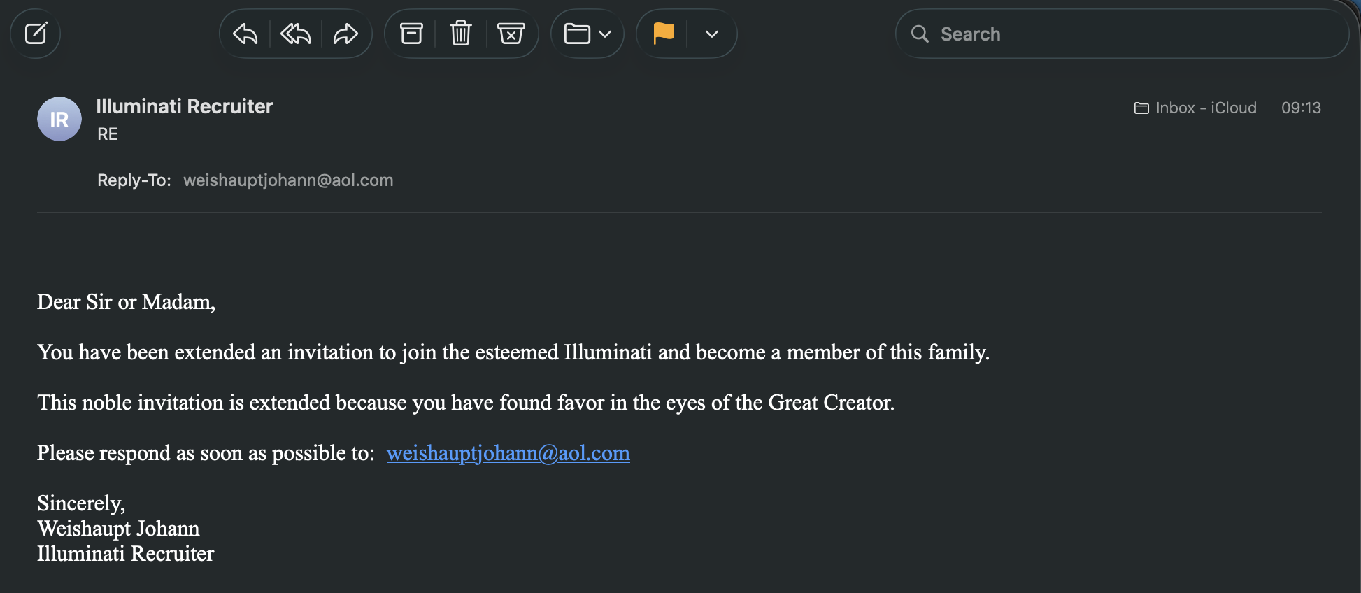Click the Reply-To address weishauptjohann@aol.com

point(288,180)
